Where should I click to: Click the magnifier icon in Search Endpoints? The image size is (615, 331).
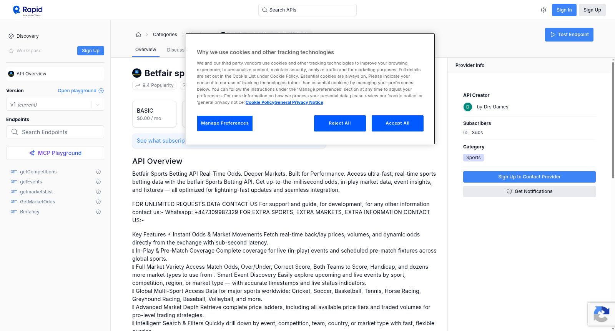(x=15, y=132)
